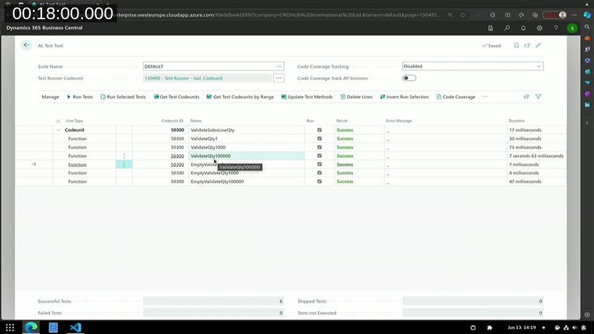Open the Business Central search magnifier
Screen dimensions: 594x334
coord(507,28)
